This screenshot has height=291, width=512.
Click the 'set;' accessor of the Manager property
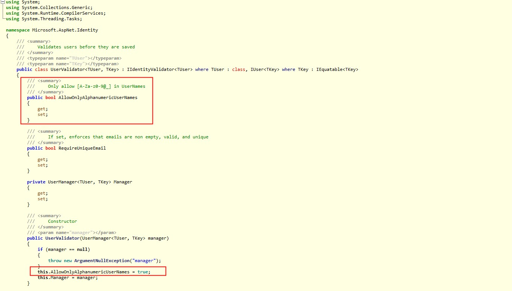click(43, 199)
